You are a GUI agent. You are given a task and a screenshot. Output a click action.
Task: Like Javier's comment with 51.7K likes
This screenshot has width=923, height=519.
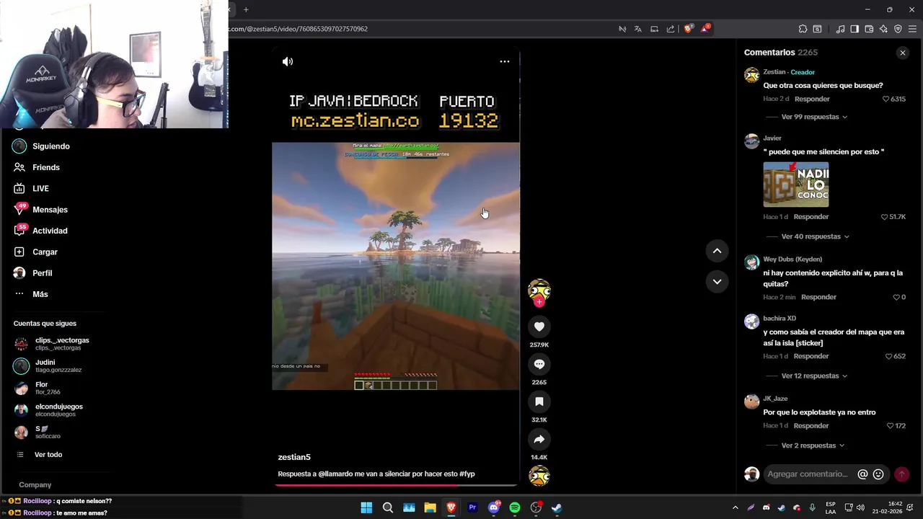(x=885, y=217)
